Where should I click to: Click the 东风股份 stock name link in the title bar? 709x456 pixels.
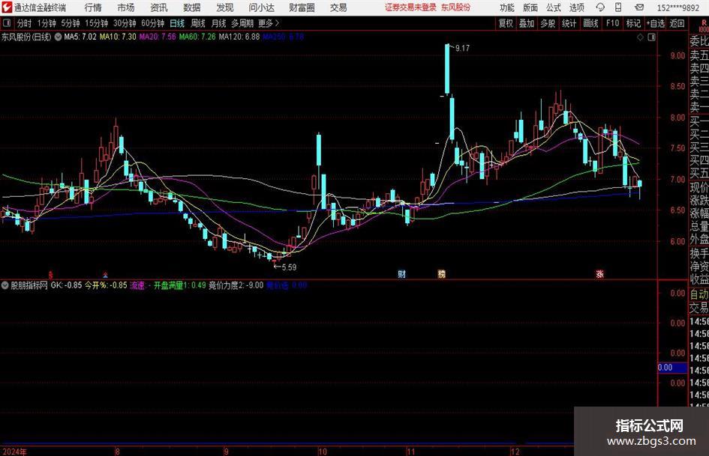point(456,7)
